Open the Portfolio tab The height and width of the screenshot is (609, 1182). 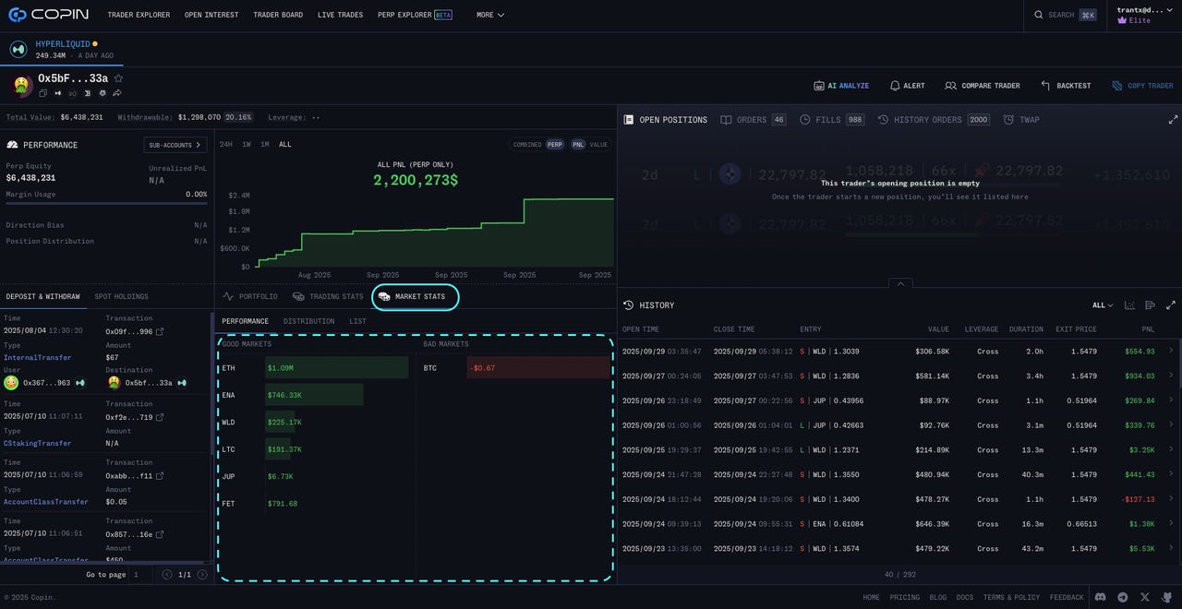pyautogui.click(x=250, y=296)
